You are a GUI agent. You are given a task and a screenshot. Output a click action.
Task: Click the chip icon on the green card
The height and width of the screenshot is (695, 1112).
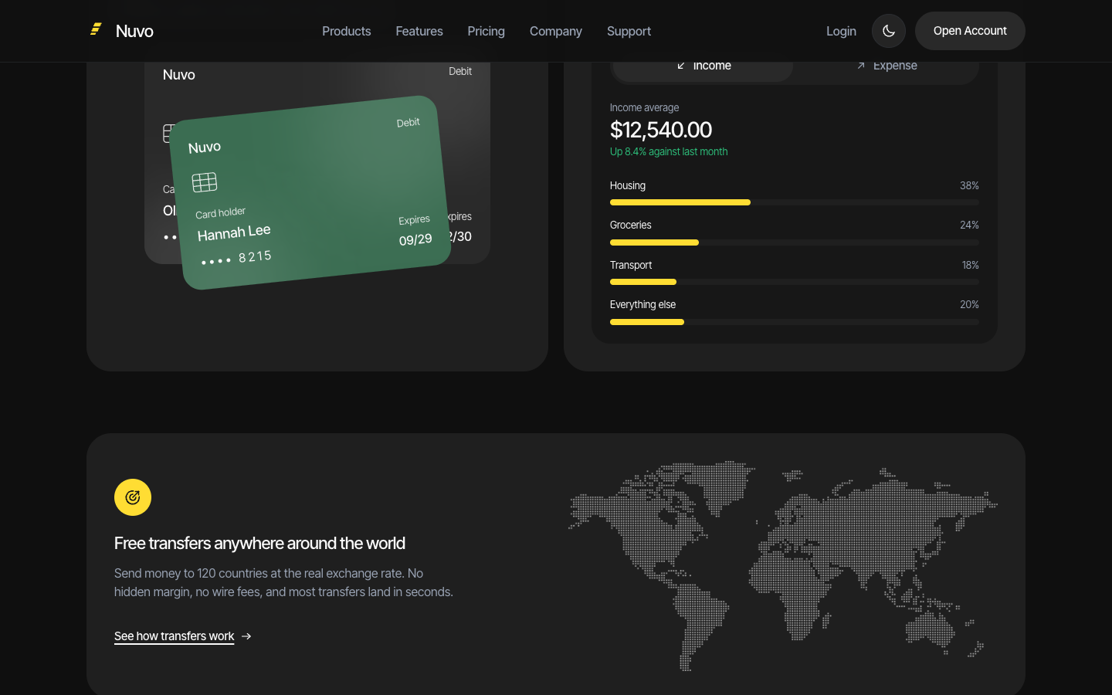205,182
